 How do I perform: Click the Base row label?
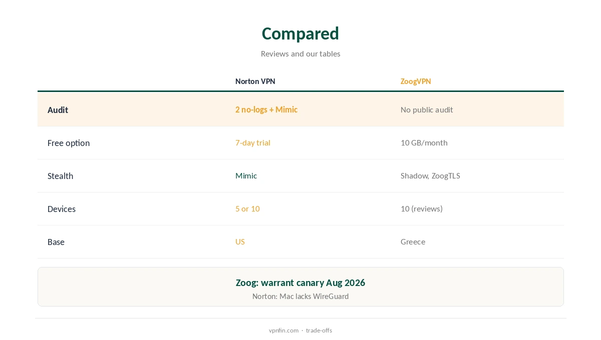point(56,242)
